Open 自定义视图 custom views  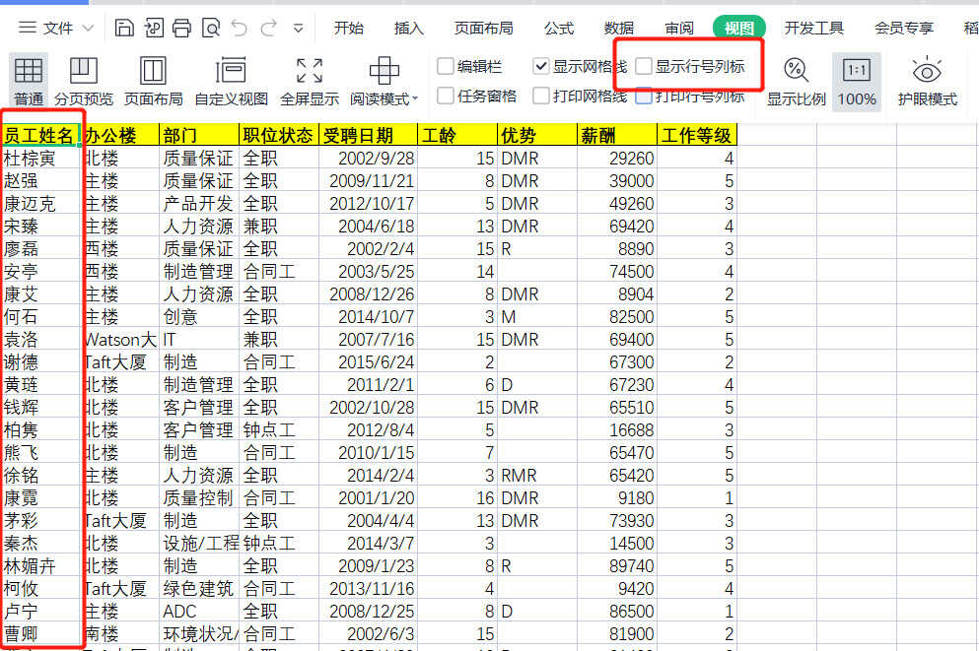pyautogui.click(x=231, y=81)
